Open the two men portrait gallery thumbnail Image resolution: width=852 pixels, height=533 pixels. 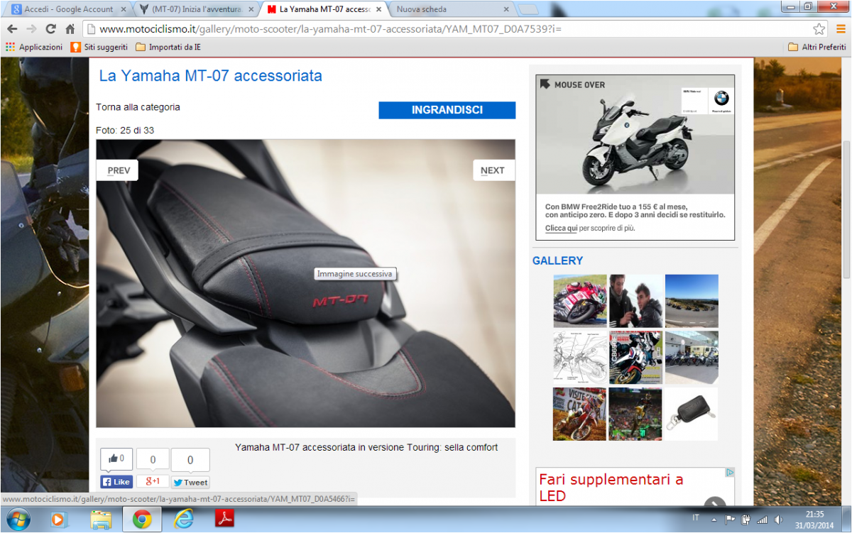(635, 301)
